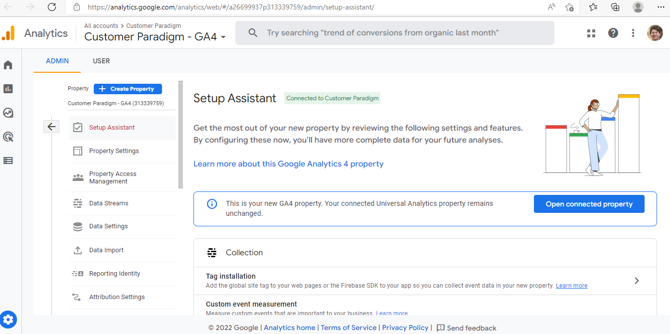Click the Admin gear icon
The image size is (670, 334).
pyautogui.click(x=8, y=319)
